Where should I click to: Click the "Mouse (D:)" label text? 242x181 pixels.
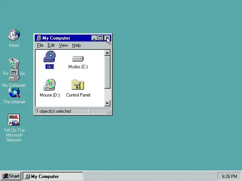pos(50,95)
